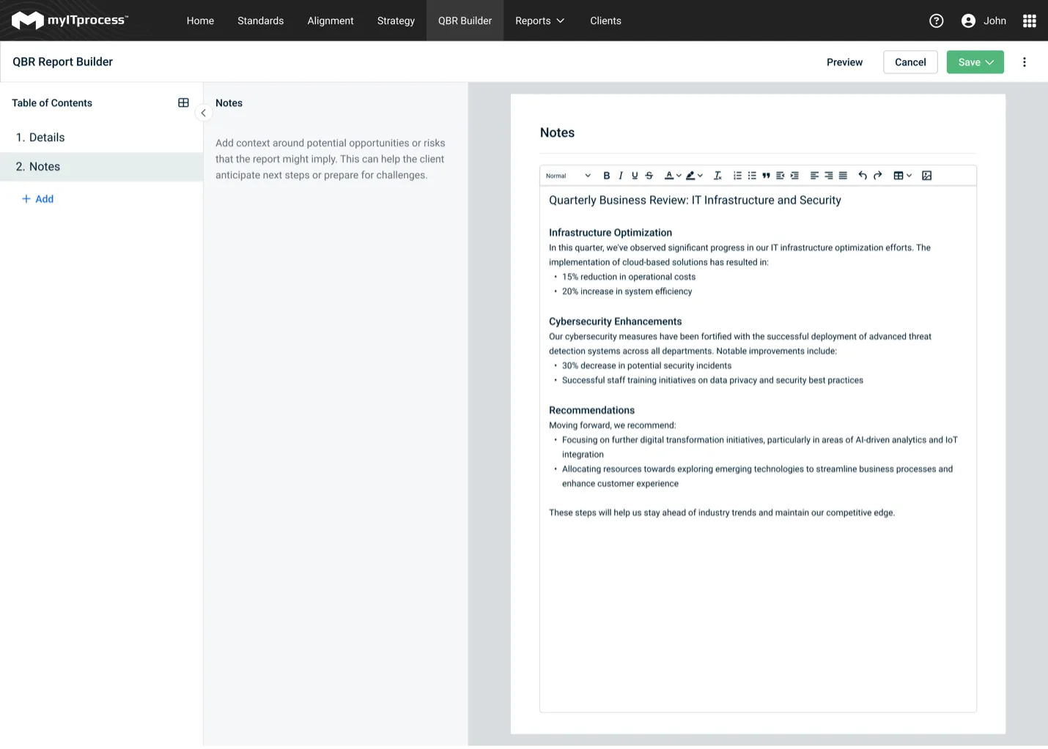Image resolution: width=1048 pixels, height=749 pixels.
Task: Insert a numbered list
Action: point(737,176)
